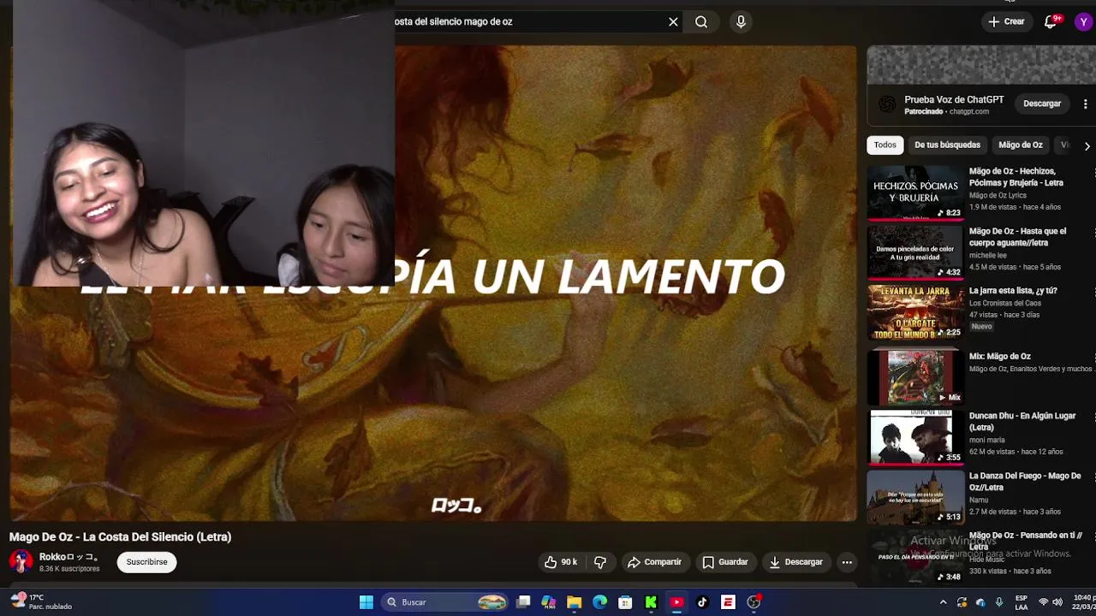Save video with Guardar button
This screenshot has width=1096, height=616.
click(x=725, y=562)
